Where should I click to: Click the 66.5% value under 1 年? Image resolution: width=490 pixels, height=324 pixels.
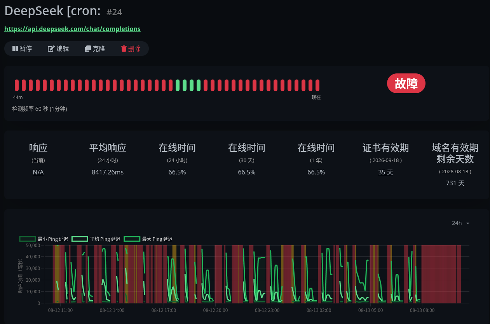click(316, 172)
